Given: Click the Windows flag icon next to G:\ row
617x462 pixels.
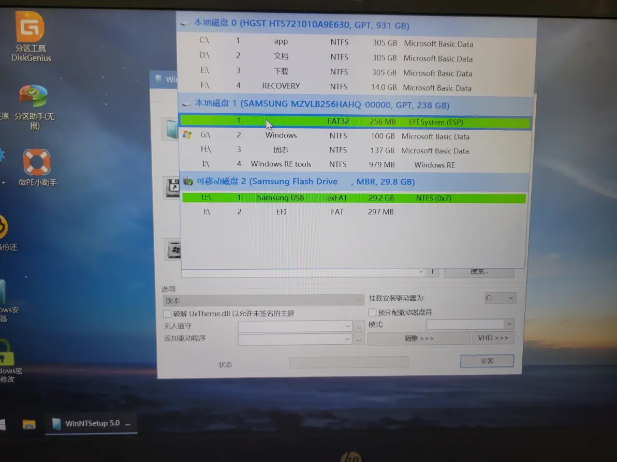Looking at the screenshot, I should coord(187,135).
